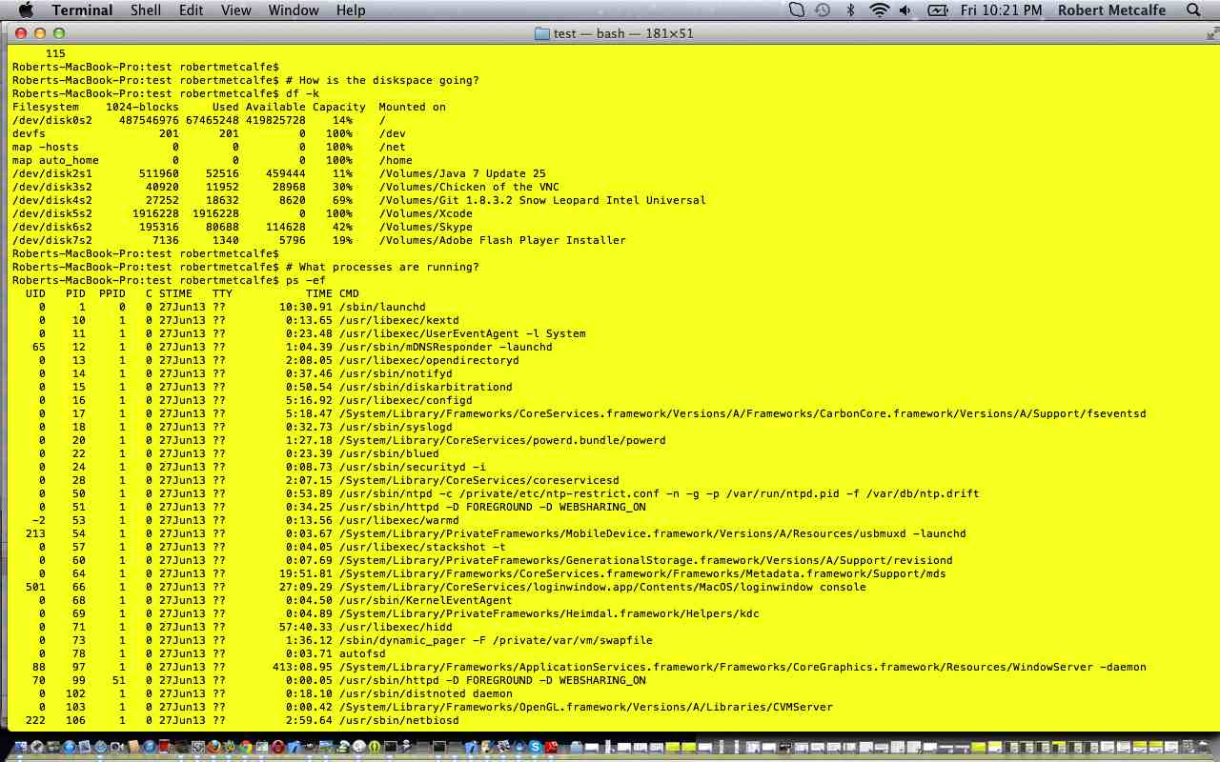Click the WindowServer -daemon process line

[x=742, y=667]
